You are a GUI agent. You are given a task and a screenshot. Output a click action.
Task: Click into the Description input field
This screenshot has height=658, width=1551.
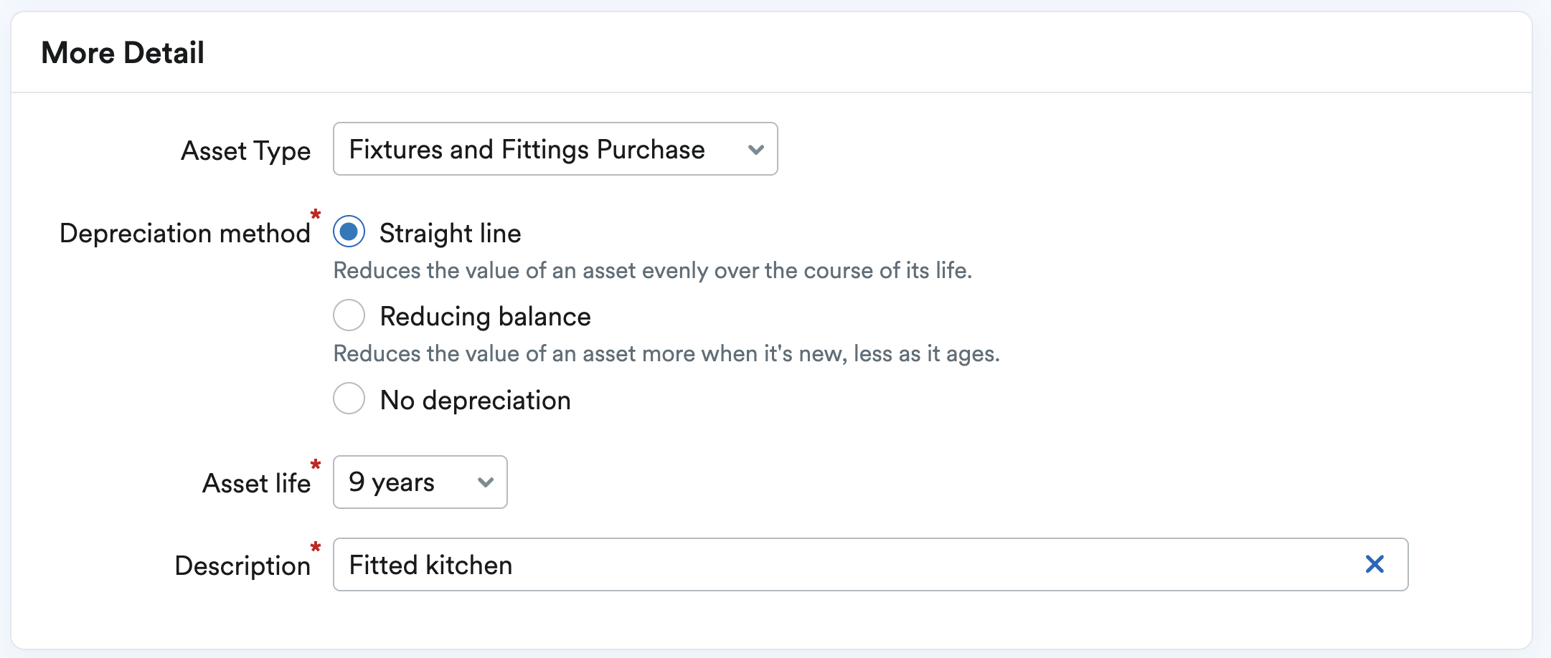870,565
